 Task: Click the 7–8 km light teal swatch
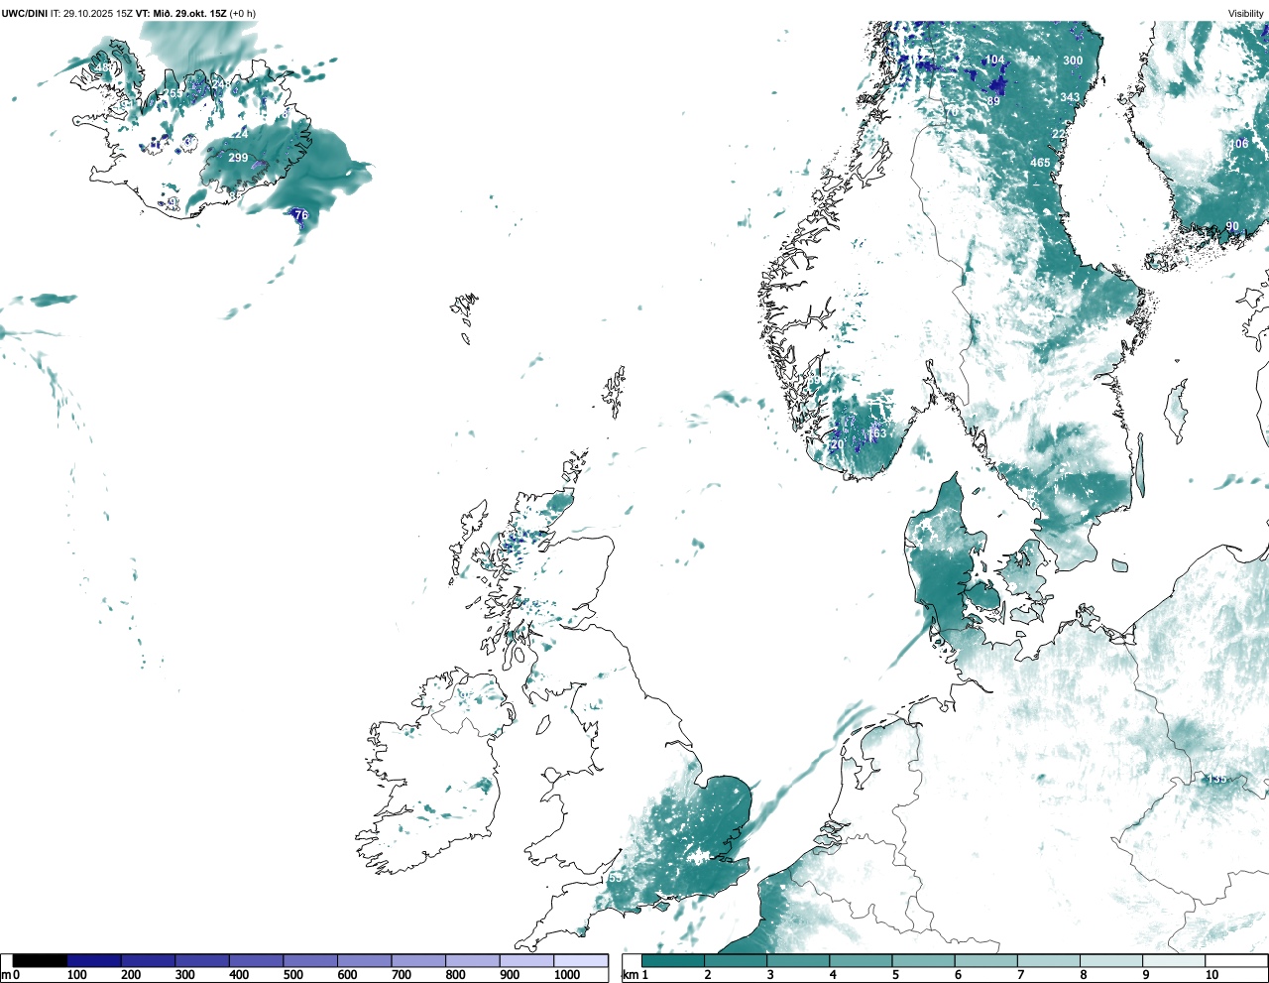tap(1048, 960)
